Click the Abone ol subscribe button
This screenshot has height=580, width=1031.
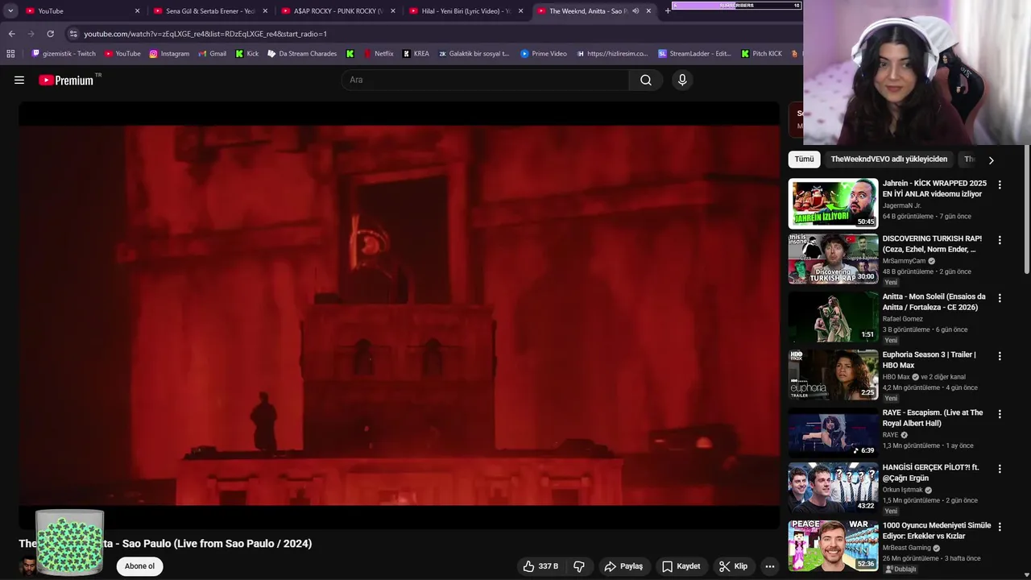point(139,566)
